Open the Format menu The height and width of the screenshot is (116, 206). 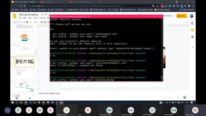[42, 18]
